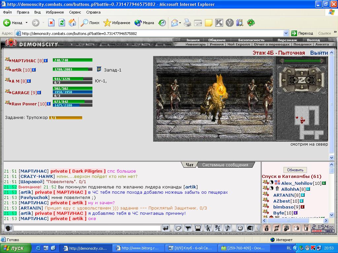Open the Инвентарь link
Image resolution: width=338 pixels, height=253 pixels.
(195, 44)
